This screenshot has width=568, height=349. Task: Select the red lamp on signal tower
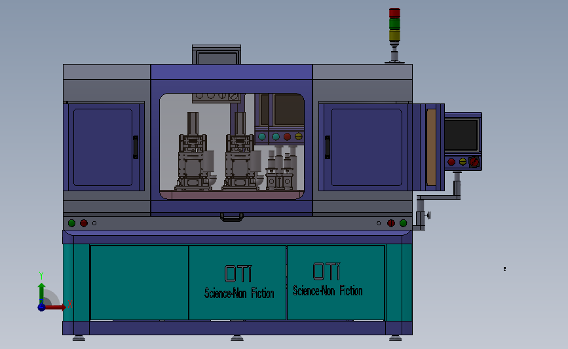point(394,12)
